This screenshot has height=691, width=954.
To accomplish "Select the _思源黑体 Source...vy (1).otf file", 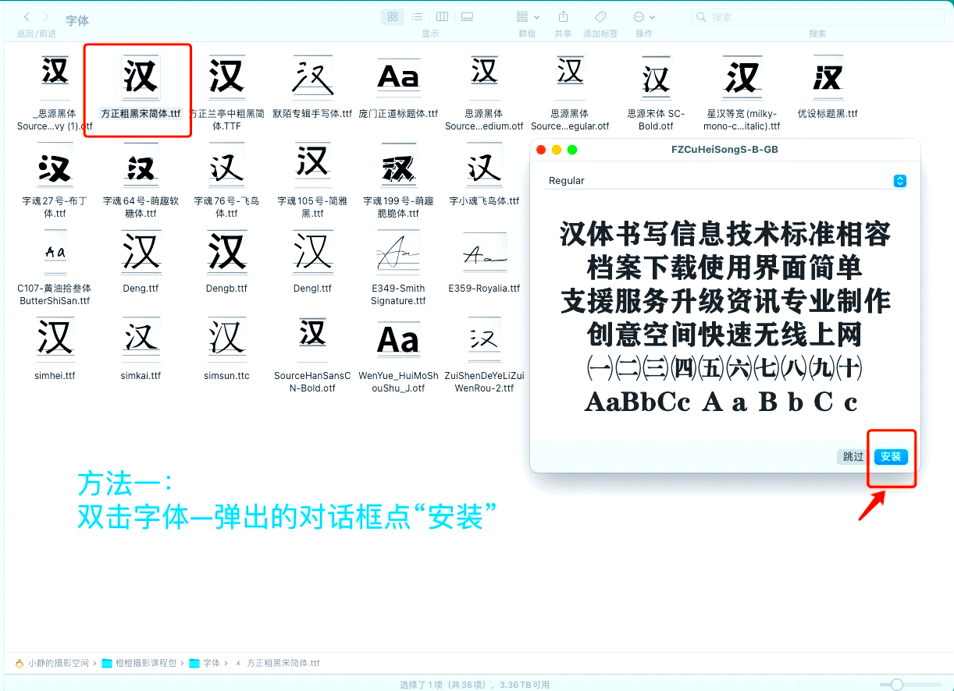I will (x=55, y=94).
